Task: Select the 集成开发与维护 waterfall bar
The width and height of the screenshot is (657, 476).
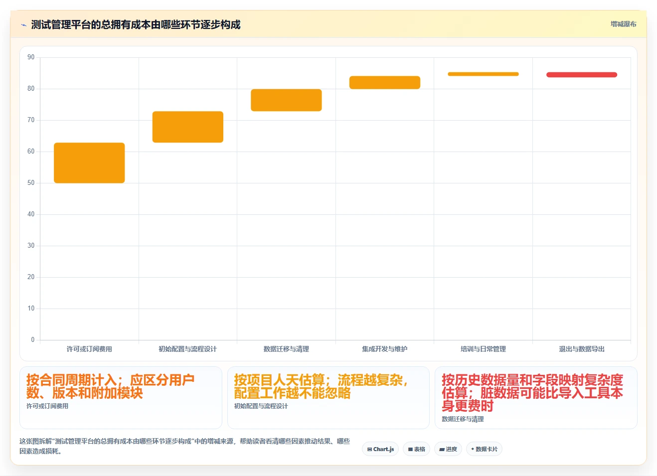Action: [385, 83]
